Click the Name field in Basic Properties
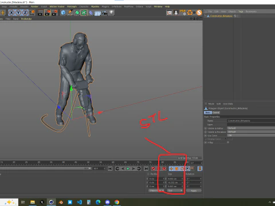Viewport: 275px width, 206px height. 251,121
